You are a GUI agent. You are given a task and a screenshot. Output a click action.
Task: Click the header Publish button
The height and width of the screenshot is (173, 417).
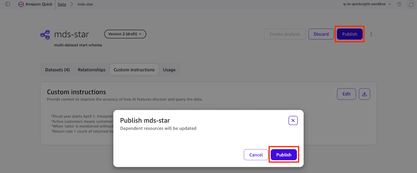click(x=350, y=34)
